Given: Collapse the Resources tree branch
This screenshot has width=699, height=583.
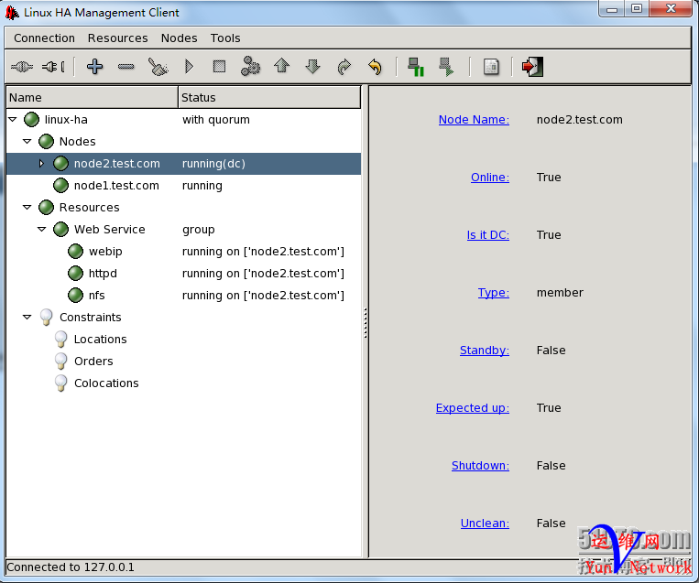Looking at the screenshot, I should tap(27, 207).
